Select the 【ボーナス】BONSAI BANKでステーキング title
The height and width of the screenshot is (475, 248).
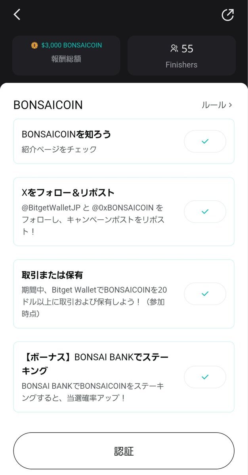[95, 364]
